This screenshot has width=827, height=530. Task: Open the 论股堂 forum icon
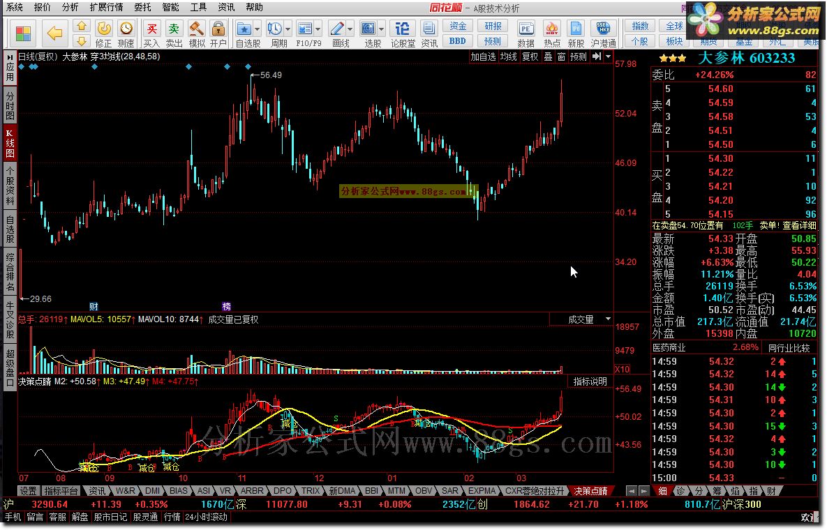403,33
